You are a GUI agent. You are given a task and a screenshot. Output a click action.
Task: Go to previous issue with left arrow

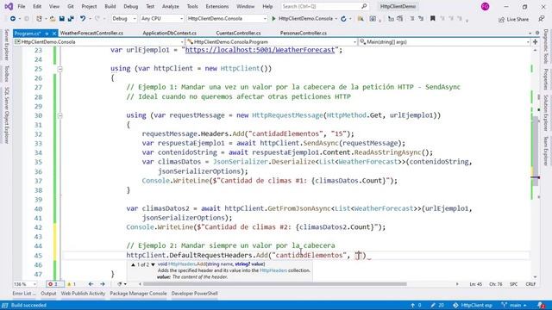[x=91, y=284]
